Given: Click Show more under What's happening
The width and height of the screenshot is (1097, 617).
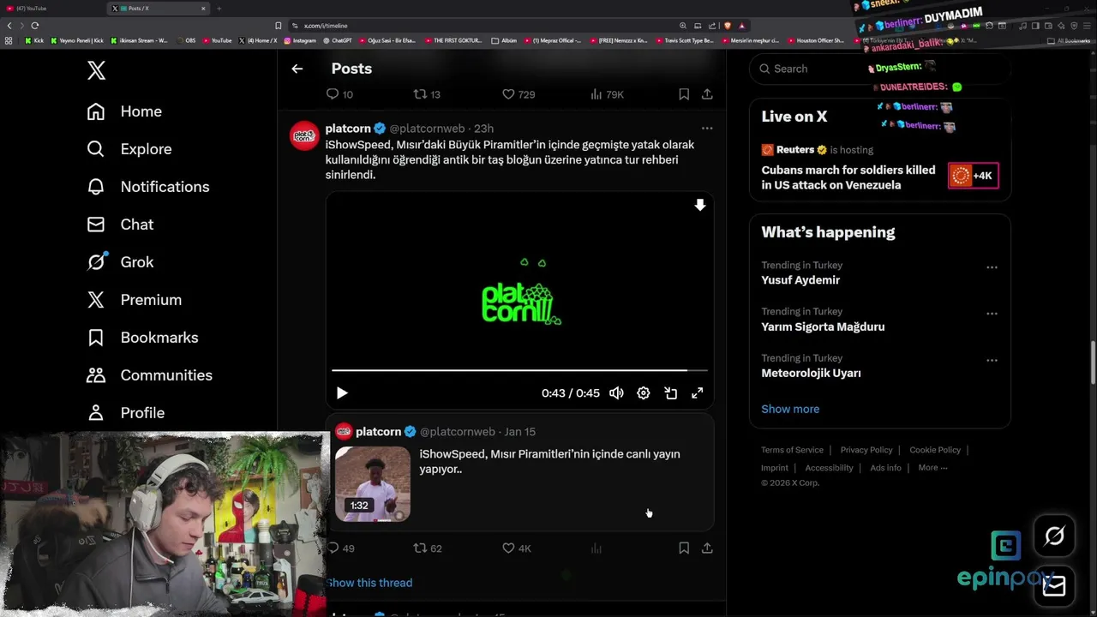Looking at the screenshot, I should tap(790, 409).
